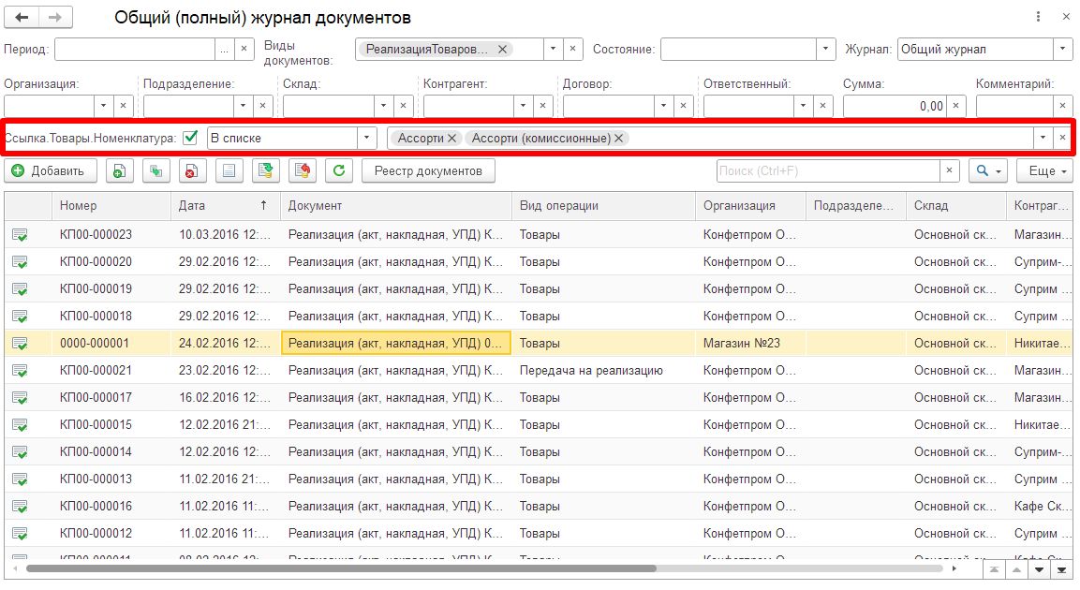
Task: Select the row numbered КП00-000020
Action: 538,261
